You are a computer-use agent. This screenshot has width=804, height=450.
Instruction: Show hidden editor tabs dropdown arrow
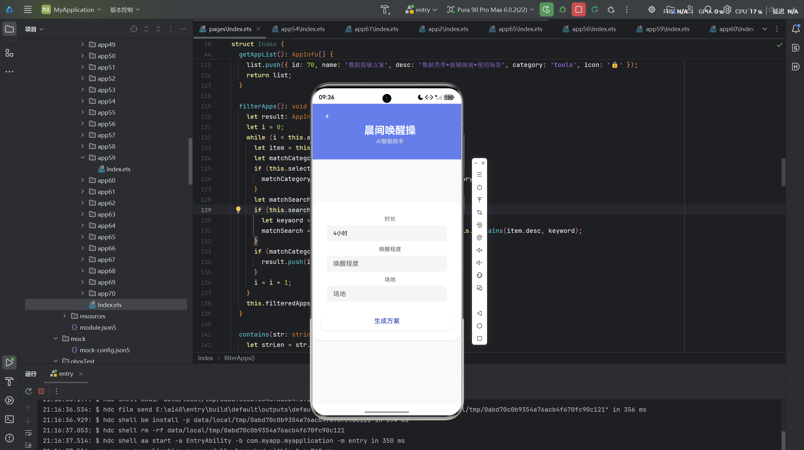coord(765,29)
